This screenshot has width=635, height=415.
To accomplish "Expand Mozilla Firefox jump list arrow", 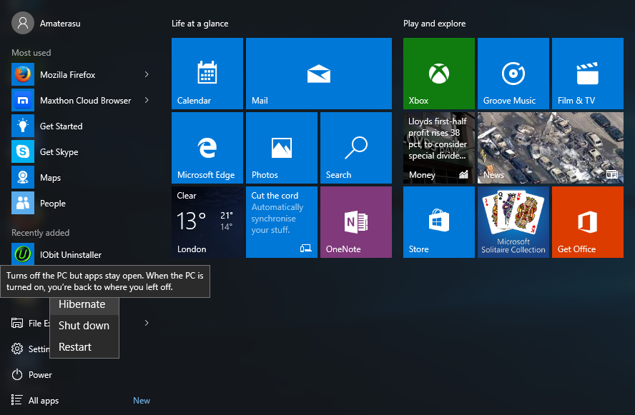I will (147, 74).
